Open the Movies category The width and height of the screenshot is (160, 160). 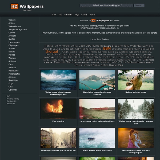[x=12, y=55]
